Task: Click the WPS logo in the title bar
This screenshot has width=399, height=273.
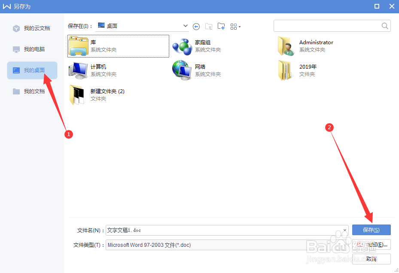Action: coord(7,6)
